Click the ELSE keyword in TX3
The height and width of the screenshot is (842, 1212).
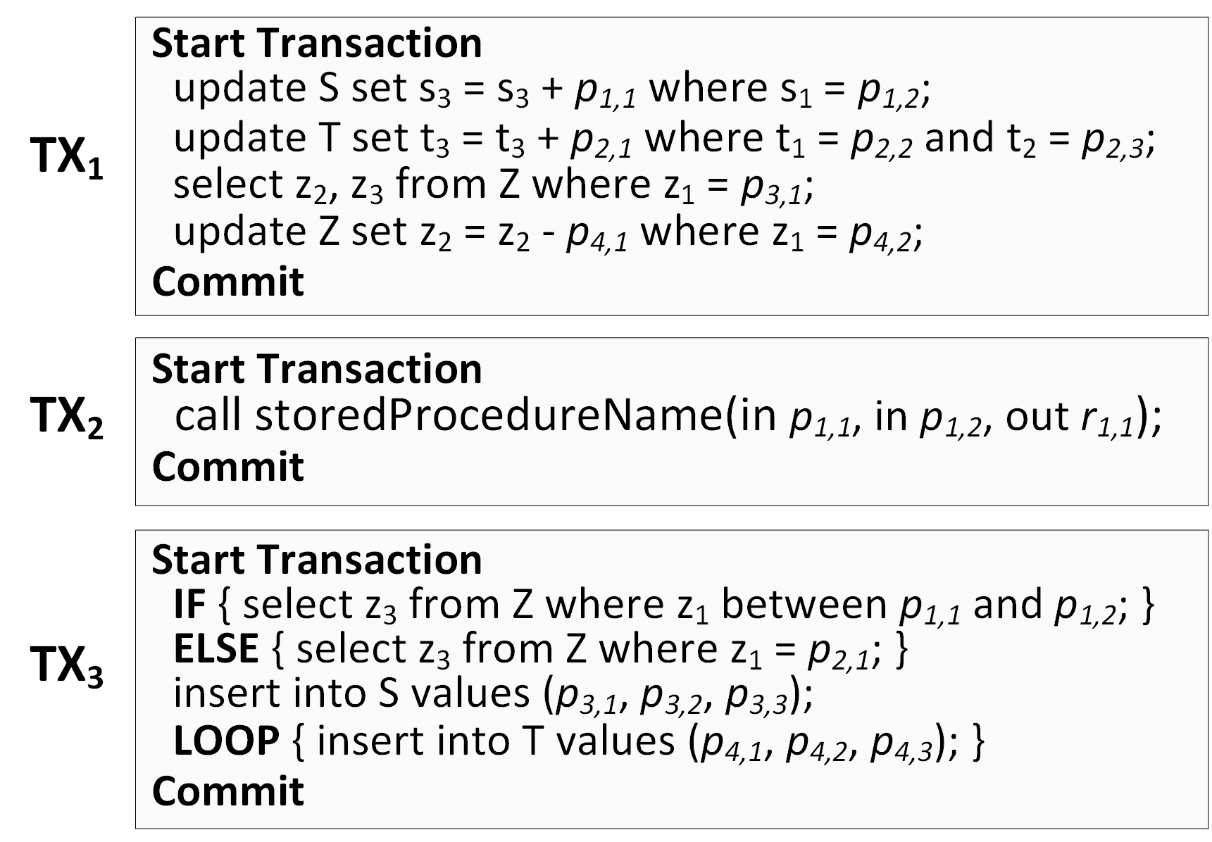point(215,649)
